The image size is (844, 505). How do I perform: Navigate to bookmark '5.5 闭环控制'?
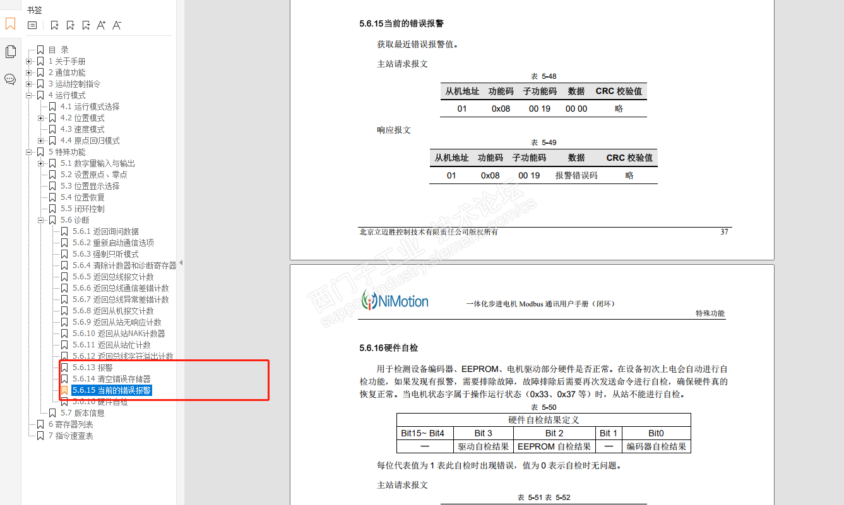coord(82,209)
